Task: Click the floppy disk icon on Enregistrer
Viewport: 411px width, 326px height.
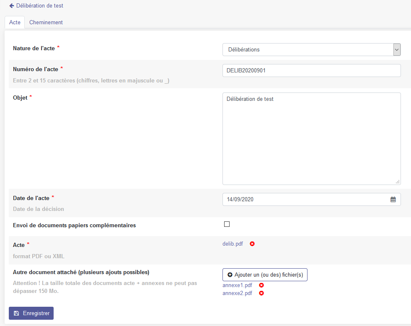Action: pyautogui.click(x=16, y=313)
